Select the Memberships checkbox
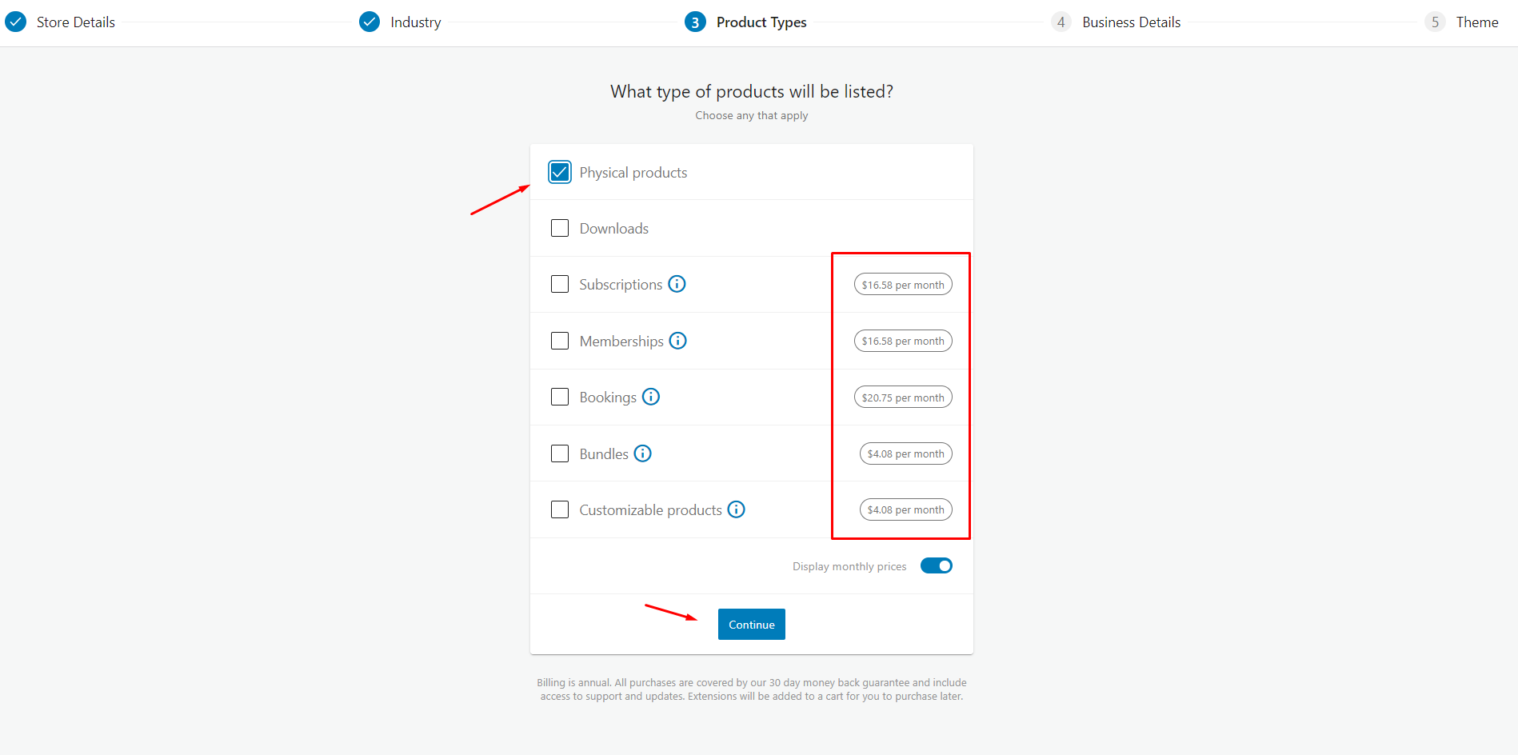1518x755 pixels. pyautogui.click(x=560, y=341)
